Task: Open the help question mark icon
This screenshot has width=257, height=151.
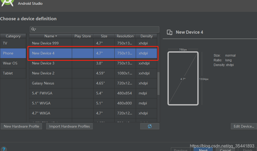Action: coord(4,149)
